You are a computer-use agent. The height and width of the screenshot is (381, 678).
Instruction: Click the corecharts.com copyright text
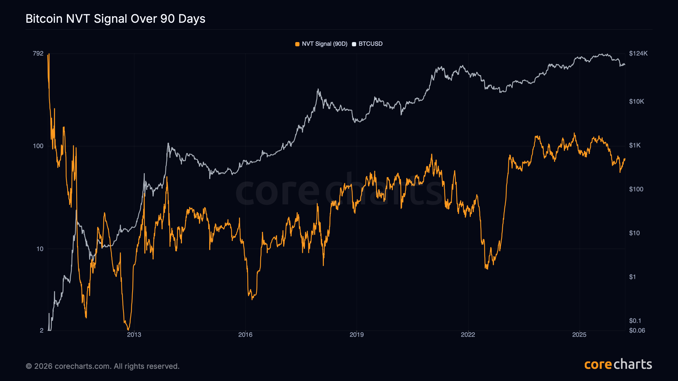pyautogui.click(x=102, y=366)
